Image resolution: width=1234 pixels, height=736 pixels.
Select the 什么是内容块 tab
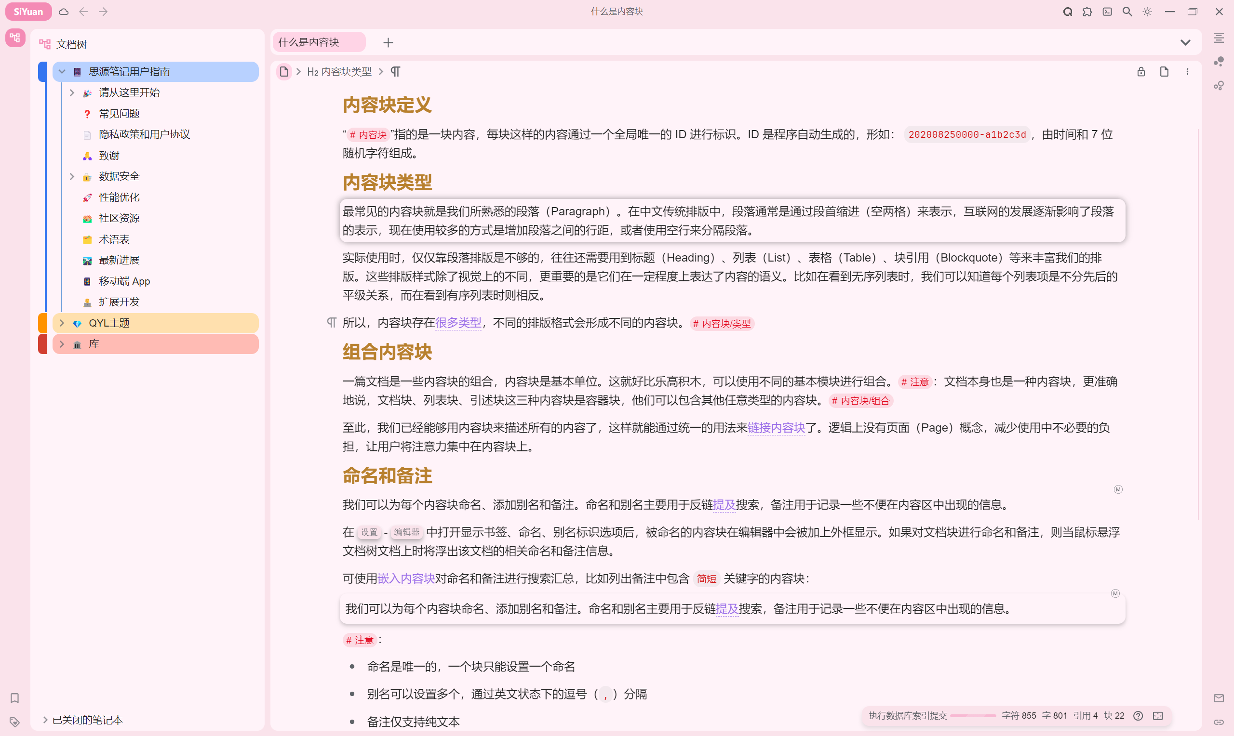319,42
